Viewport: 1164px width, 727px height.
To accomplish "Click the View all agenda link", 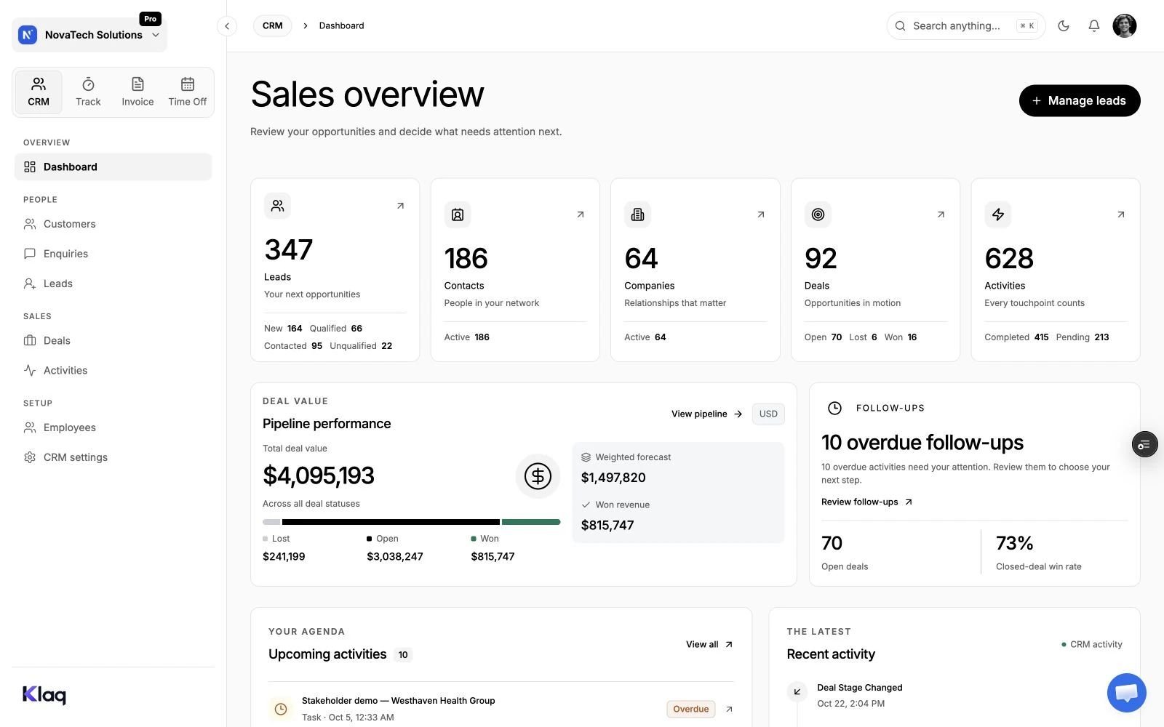I will tap(709, 644).
